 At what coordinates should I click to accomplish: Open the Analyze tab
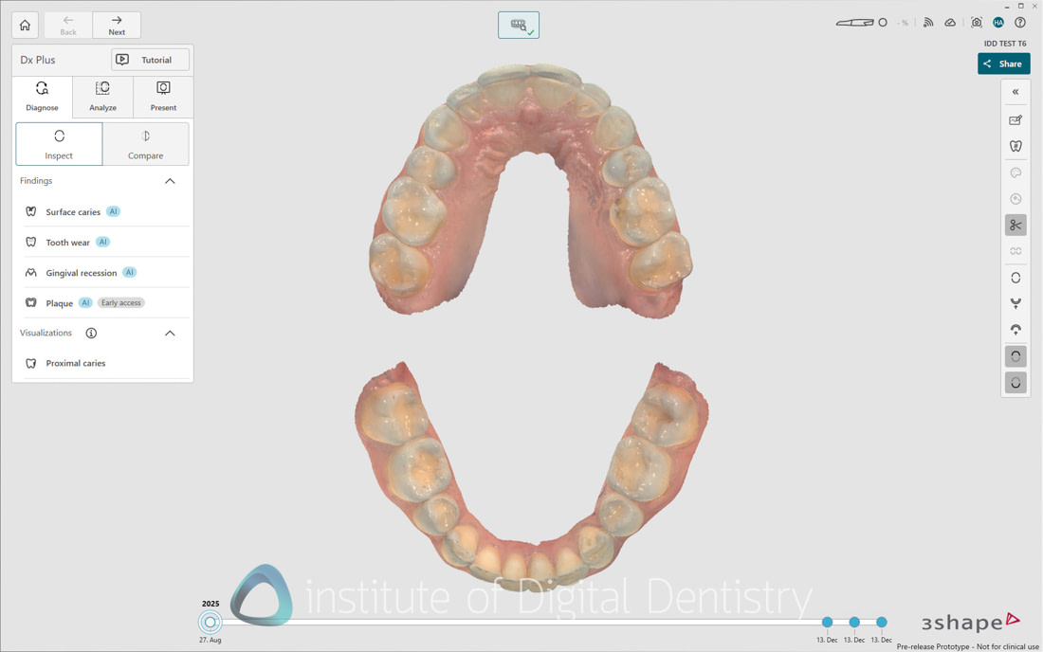102,96
